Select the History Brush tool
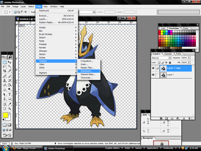This screenshot has height=151, width=201. click(x=9, y=81)
